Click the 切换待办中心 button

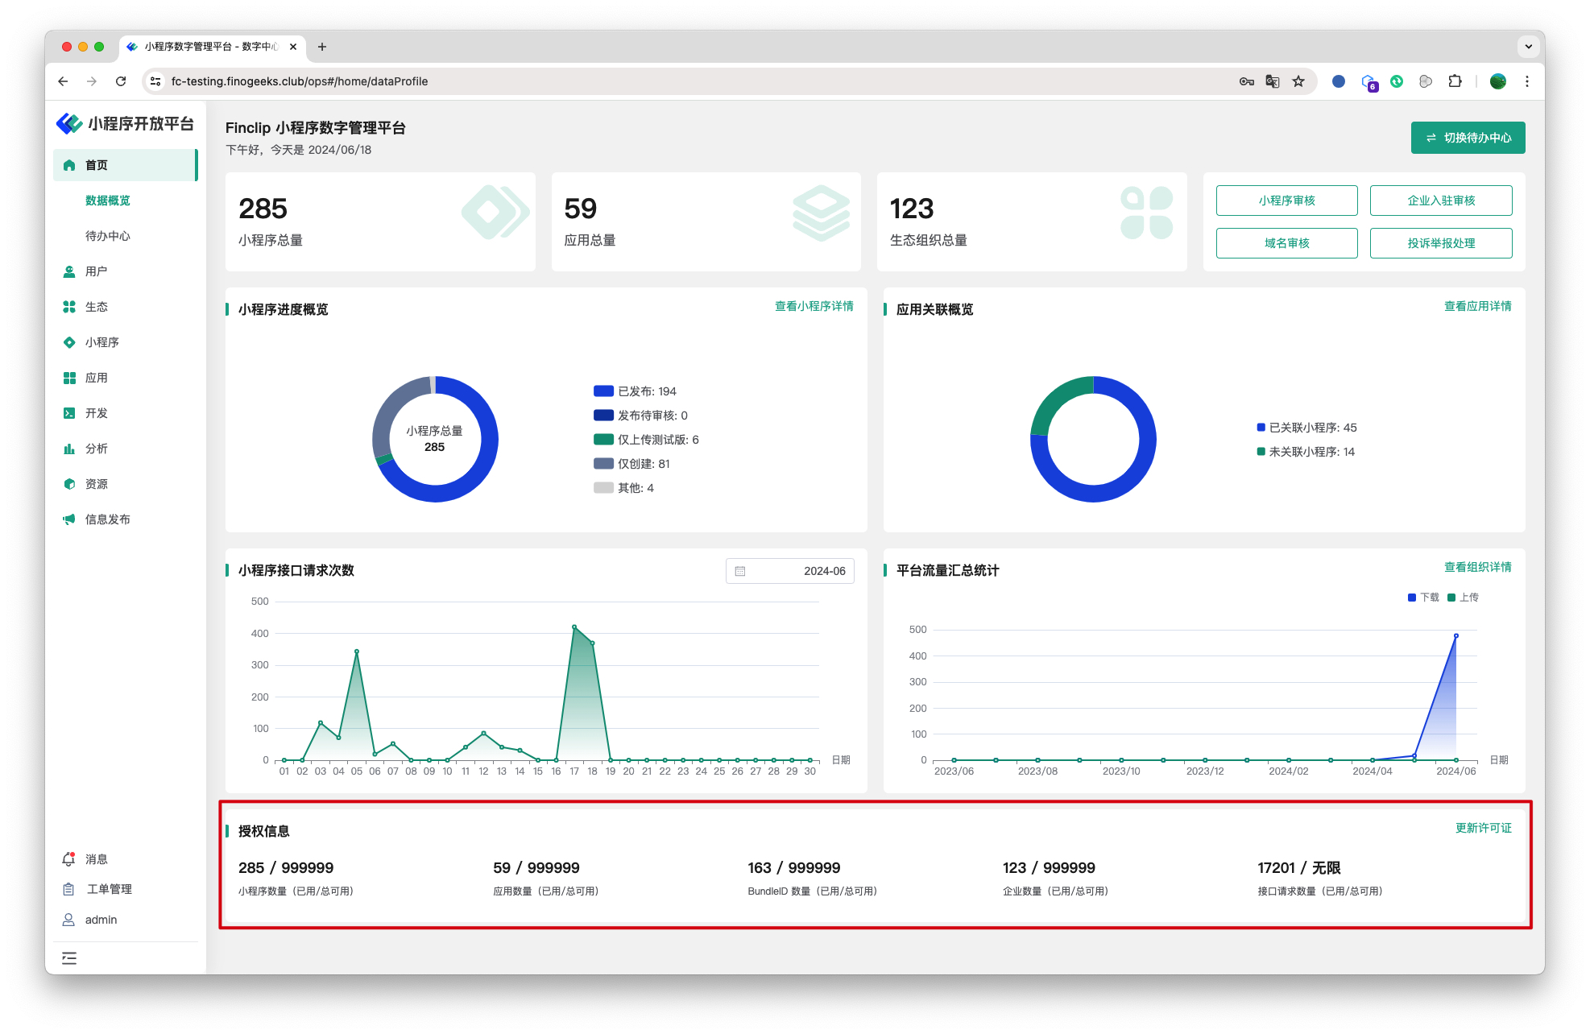[x=1468, y=138]
